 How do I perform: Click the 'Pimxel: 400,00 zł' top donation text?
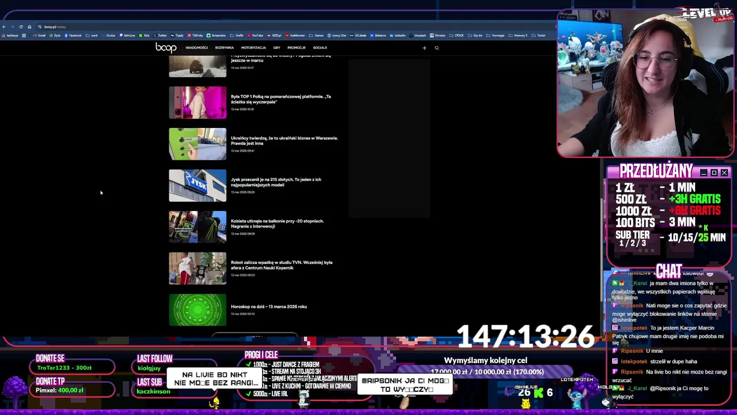click(59, 390)
